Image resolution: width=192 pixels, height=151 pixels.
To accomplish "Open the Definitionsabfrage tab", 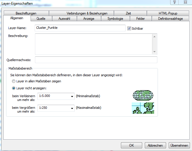I will tap(170, 19).
